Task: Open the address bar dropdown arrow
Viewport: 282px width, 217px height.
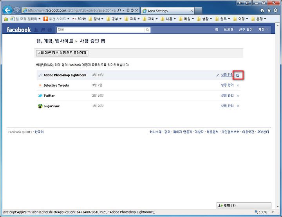Action: pos(123,11)
